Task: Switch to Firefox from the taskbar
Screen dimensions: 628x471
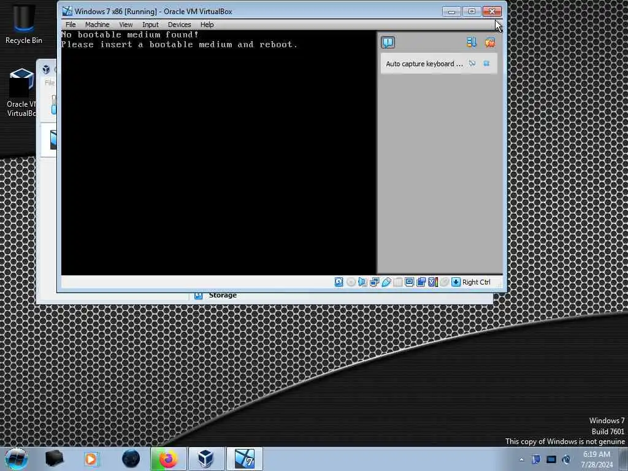Action: click(x=168, y=459)
